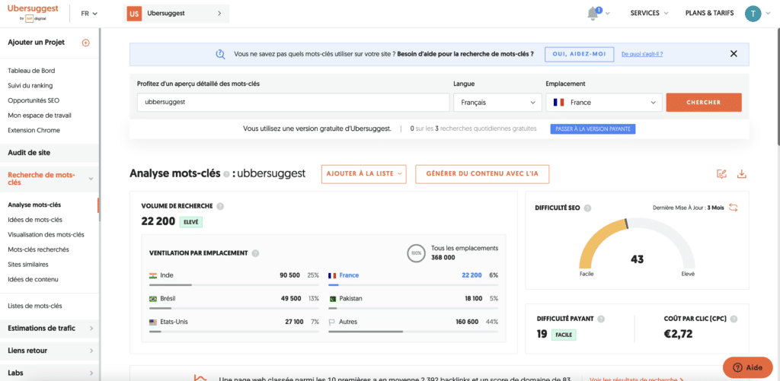This screenshot has width=780, height=381.
Task: Click the info icon beside Difficulté SEO
Action: pyautogui.click(x=587, y=208)
